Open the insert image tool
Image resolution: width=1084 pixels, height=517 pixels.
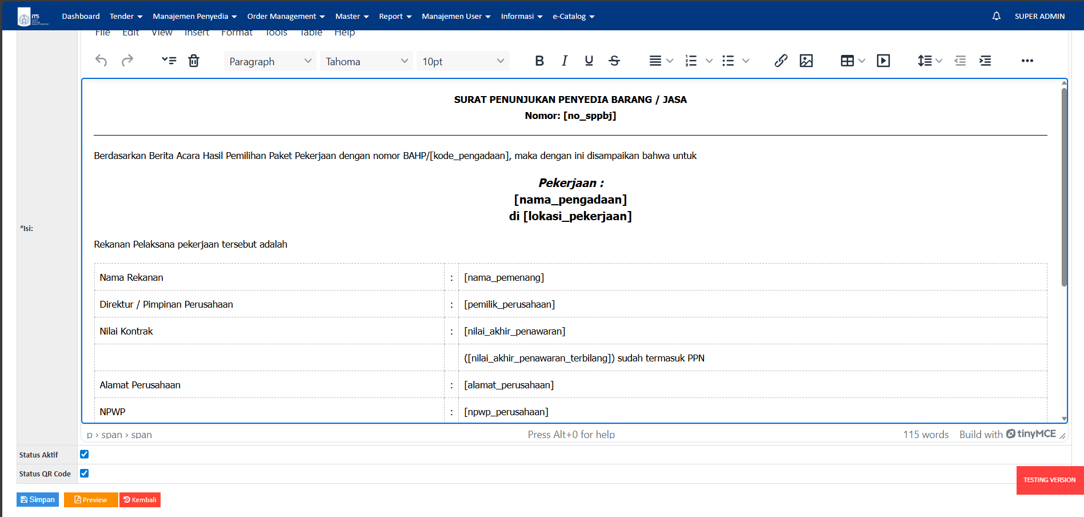(x=806, y=61)
